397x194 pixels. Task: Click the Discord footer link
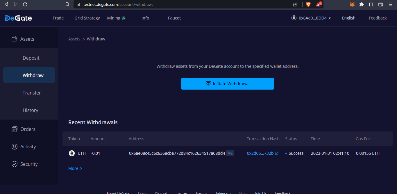pyautogui.click(x=161, y=193)
